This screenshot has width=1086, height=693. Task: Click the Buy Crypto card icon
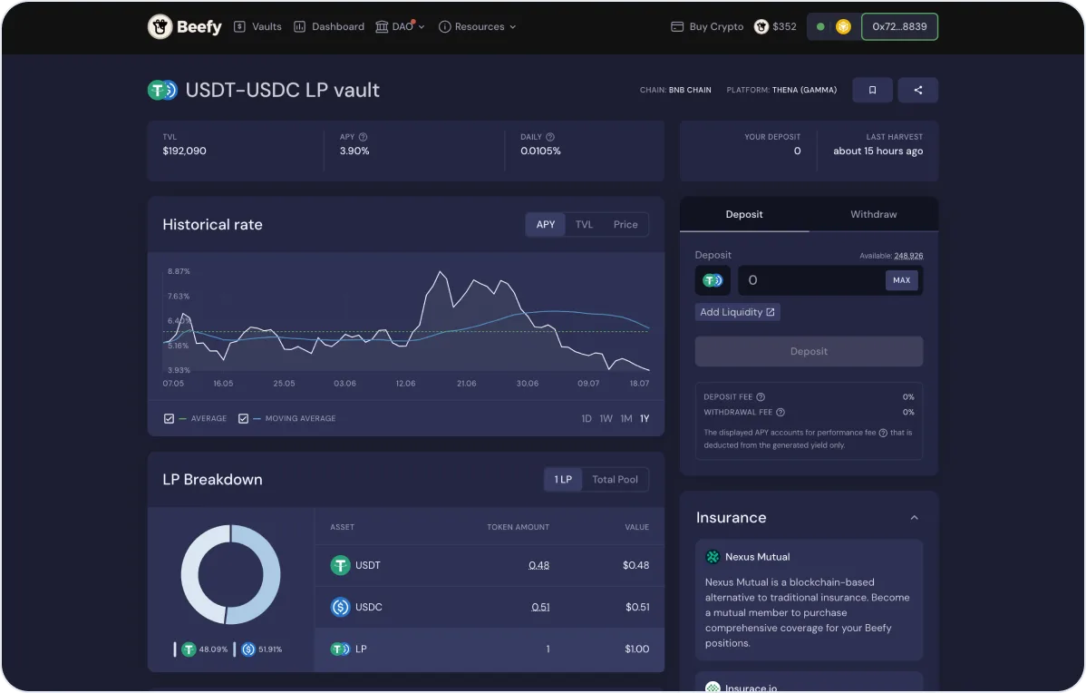677,27
